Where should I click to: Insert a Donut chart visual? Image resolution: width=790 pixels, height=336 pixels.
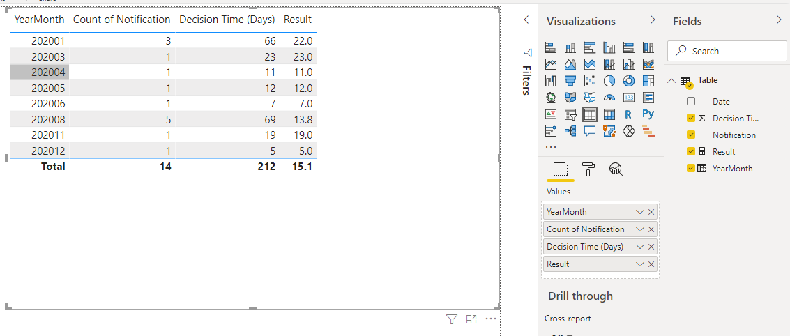[628, 81]
